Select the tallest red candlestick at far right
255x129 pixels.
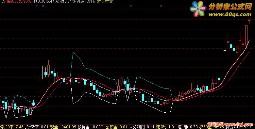(246, 35)
